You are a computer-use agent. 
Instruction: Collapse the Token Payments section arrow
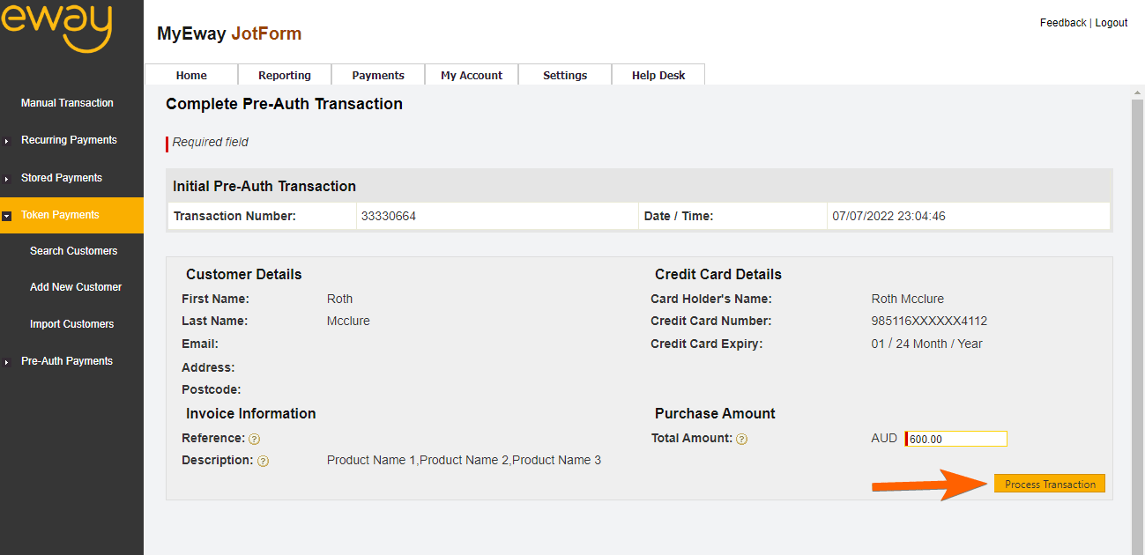pos(7,216)
